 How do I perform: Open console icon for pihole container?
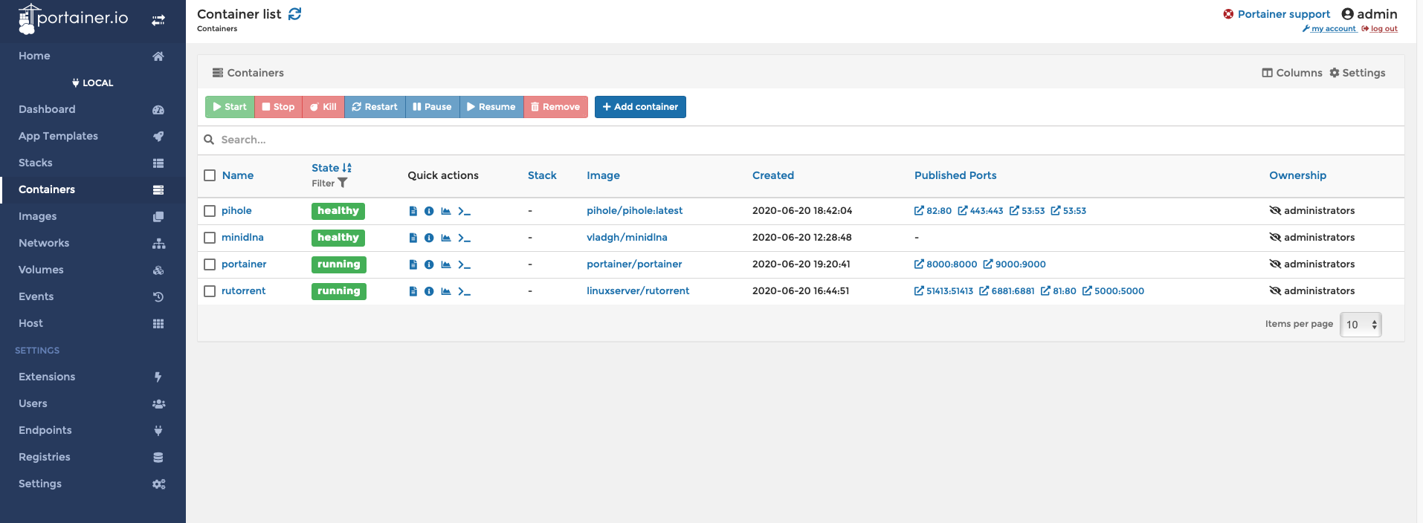click(464, 211)
